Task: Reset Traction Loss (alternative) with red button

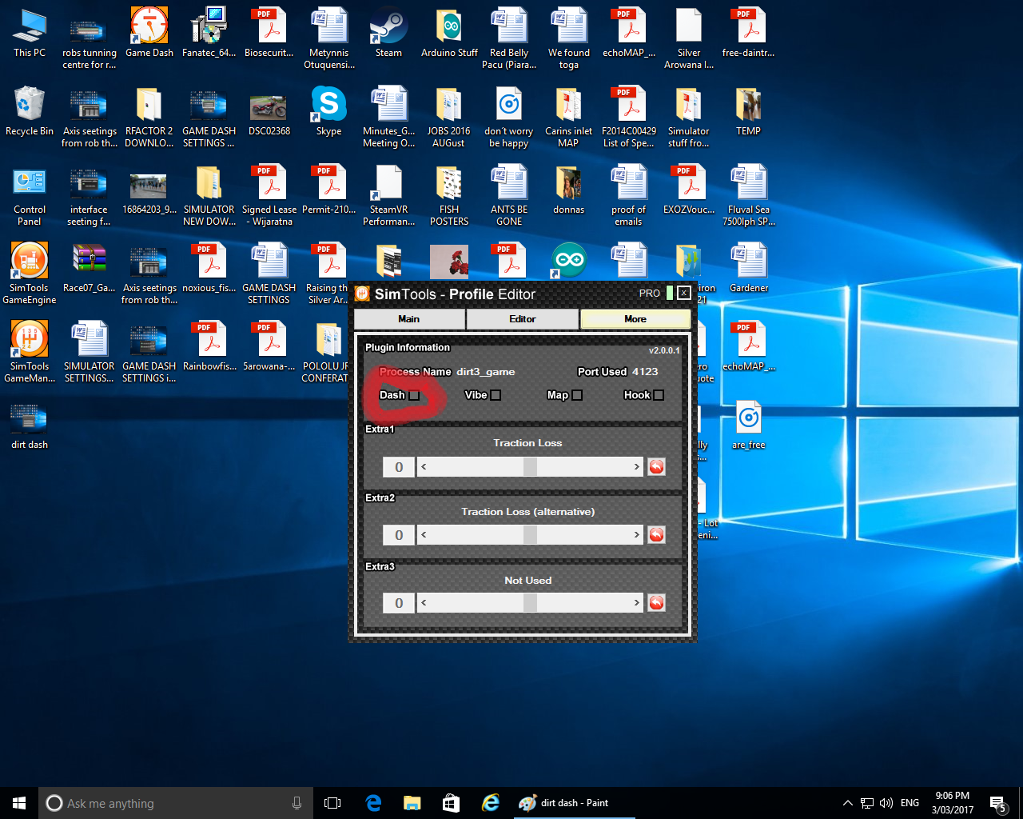Action: pyautogui.click(x=656, y=534)
